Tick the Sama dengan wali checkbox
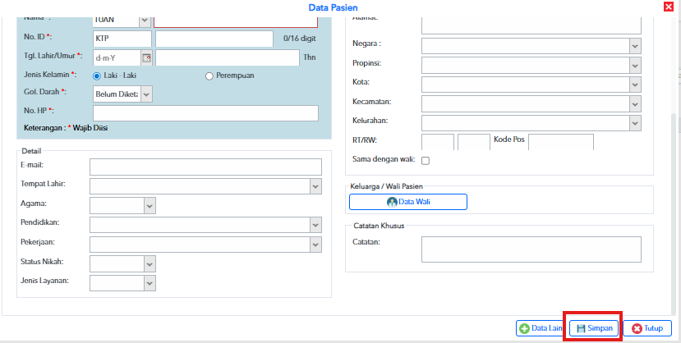 426,161
